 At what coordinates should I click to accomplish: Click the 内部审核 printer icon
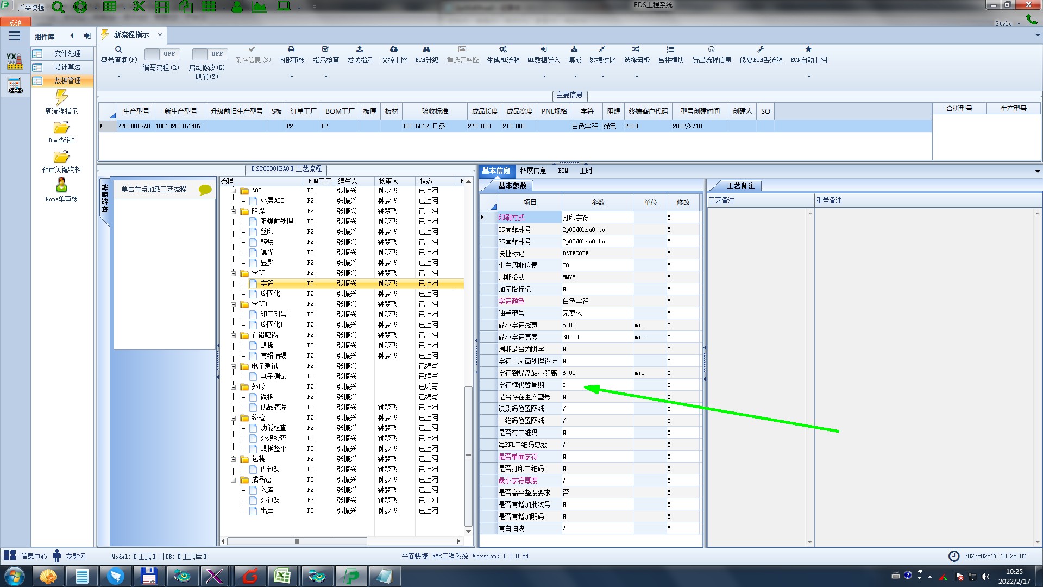(x=291, y=49)
